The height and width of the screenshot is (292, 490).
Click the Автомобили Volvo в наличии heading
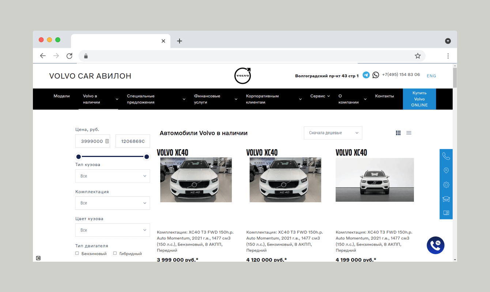tap(204, 133)
